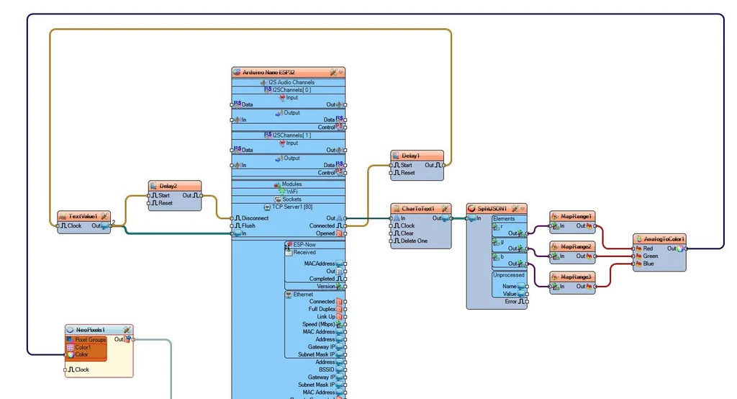
Task: Open the wrench tool icon on NeoPixels1
Action: 127,330
